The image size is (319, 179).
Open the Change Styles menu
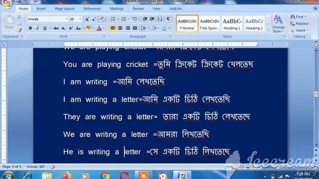[278, 24]
